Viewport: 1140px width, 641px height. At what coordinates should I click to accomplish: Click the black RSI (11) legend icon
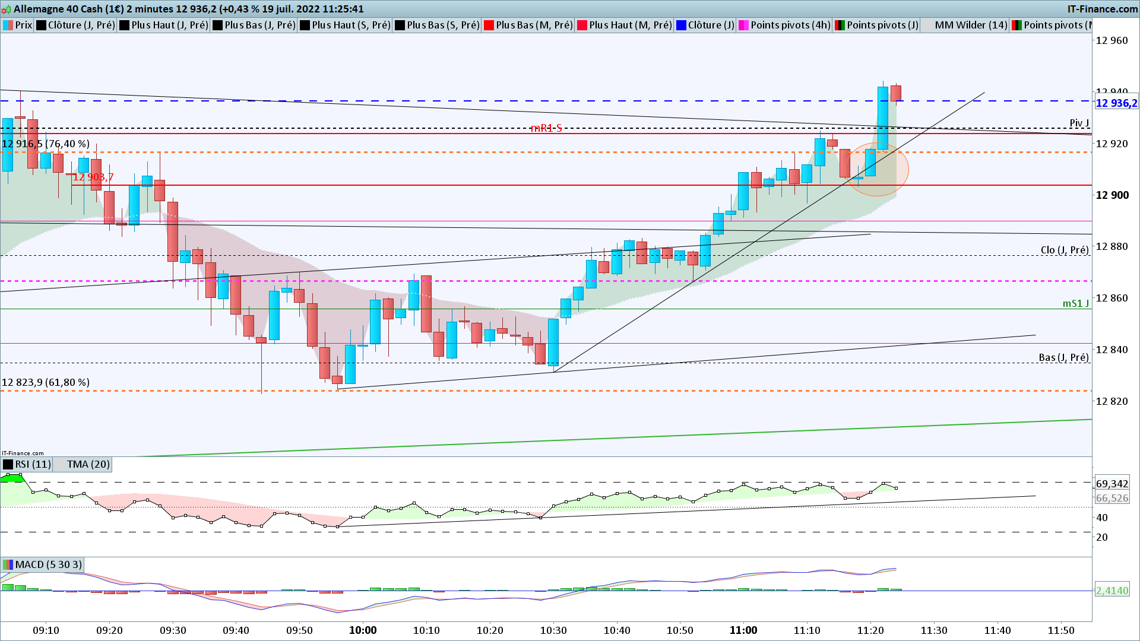tap(8, 464)
